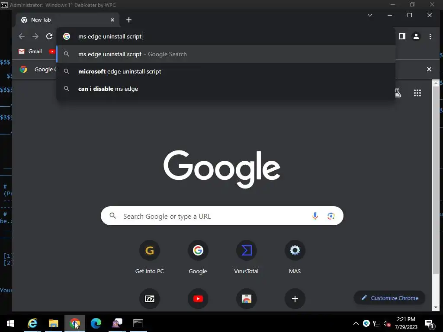Viewport: 443px width, 332px height.
Task: Open the network tray icon
Action: [x=377, y=323]
